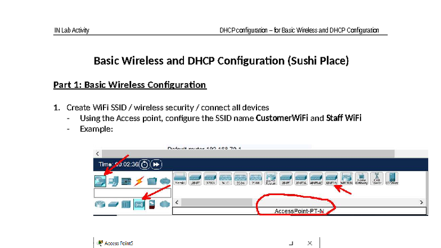The height and width of the screenshot is (248, 441).
Task: Select the Network Devices category icon
Action: (x=100, y=181)
